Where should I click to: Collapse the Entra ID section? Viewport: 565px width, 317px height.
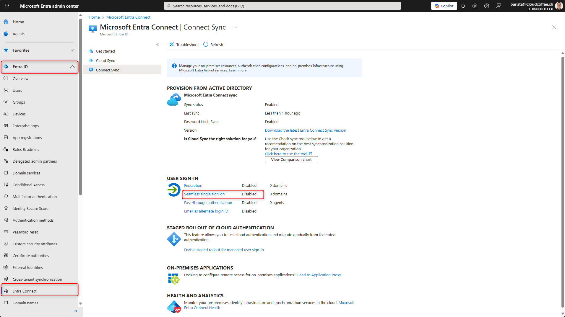[x=72, y=67]
